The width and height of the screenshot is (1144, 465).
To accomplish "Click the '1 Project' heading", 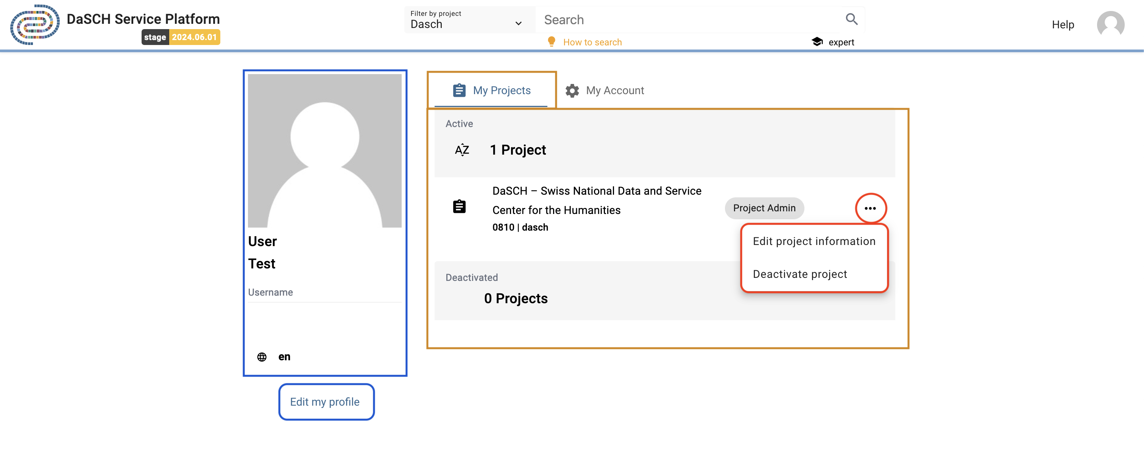I will pos(517,150).
